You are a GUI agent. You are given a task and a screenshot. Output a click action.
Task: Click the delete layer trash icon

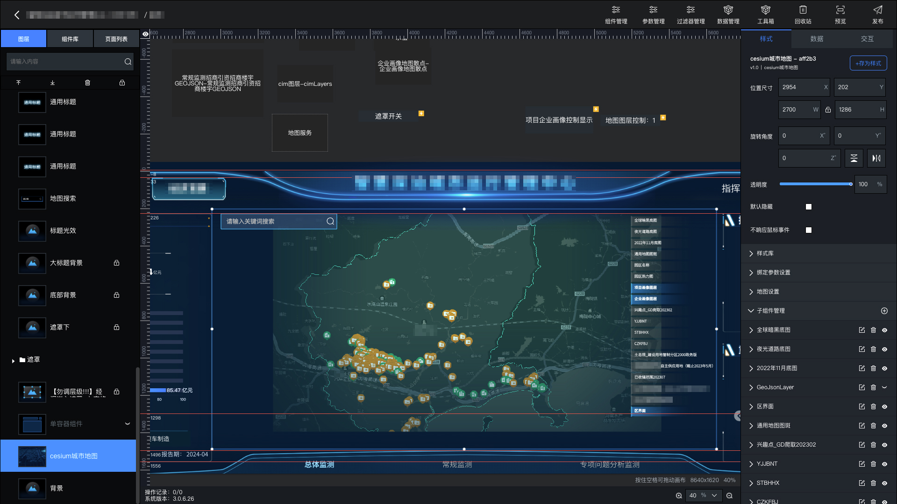[x=87, y=83]
